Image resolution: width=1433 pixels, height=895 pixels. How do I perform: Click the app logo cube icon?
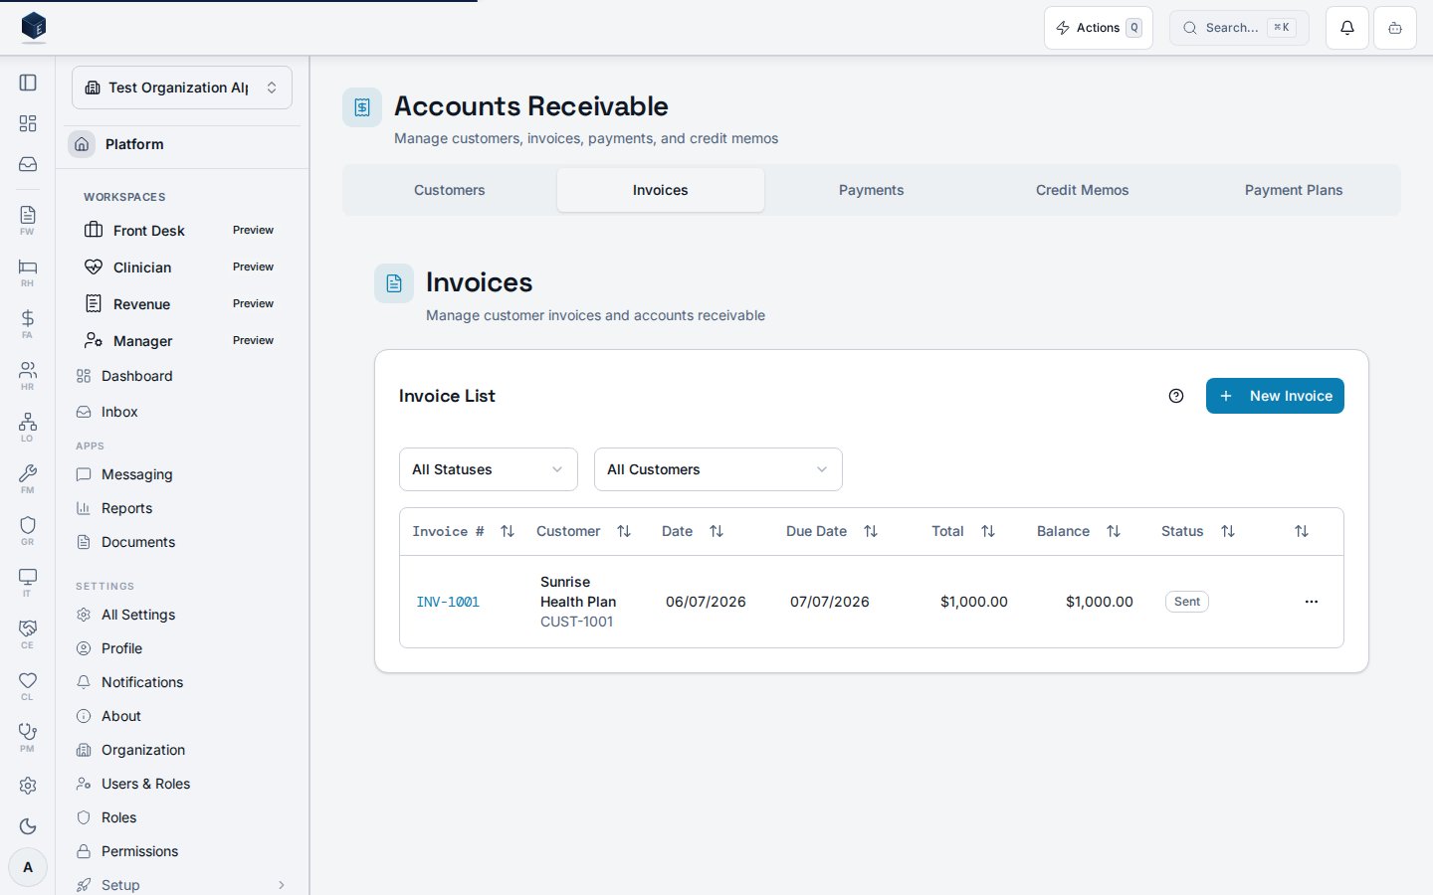(x=34, y=26)
